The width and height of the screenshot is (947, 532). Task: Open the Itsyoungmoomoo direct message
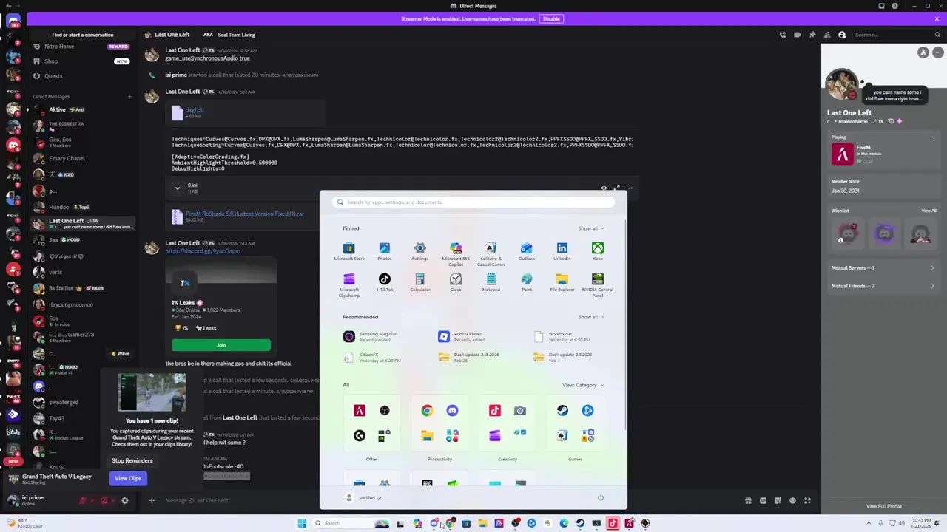81,304
